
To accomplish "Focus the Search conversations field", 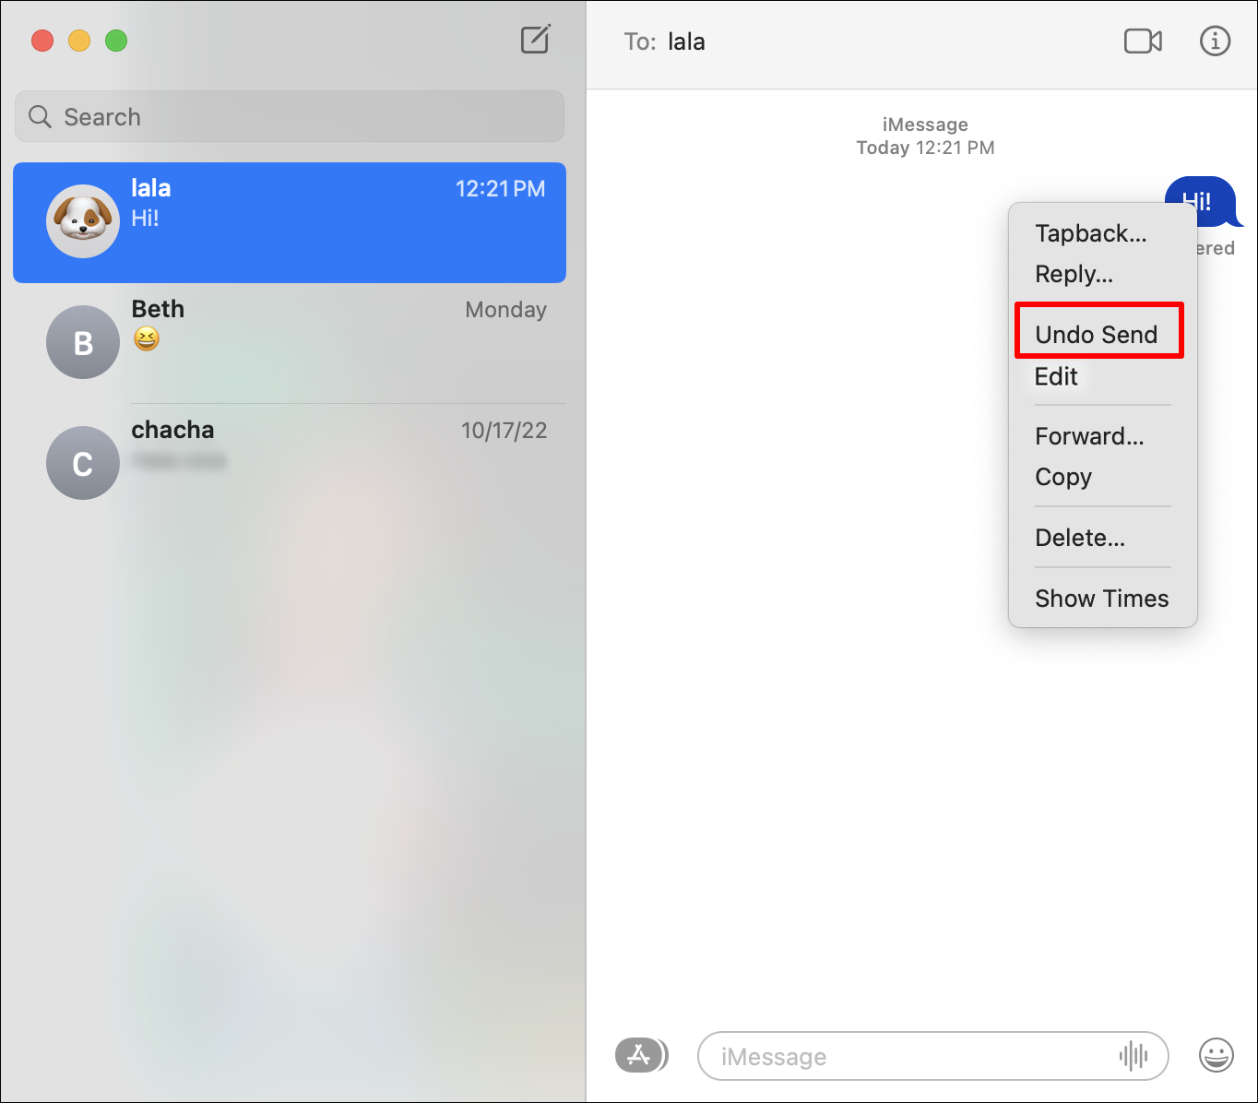I will [x=290, y=116].
